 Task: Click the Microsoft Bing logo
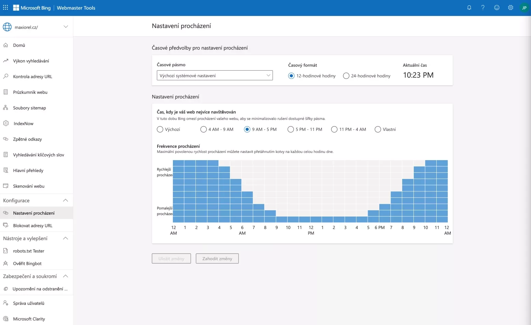32,8
